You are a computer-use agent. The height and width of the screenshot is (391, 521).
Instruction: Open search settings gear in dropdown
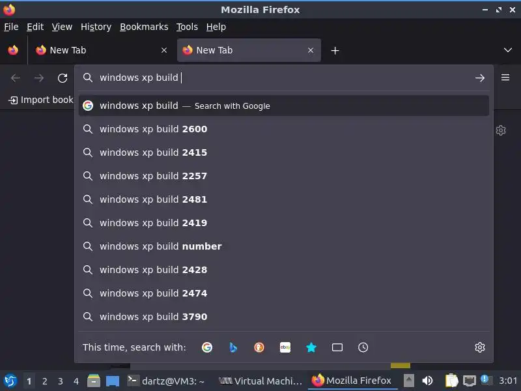coord(479,347)
